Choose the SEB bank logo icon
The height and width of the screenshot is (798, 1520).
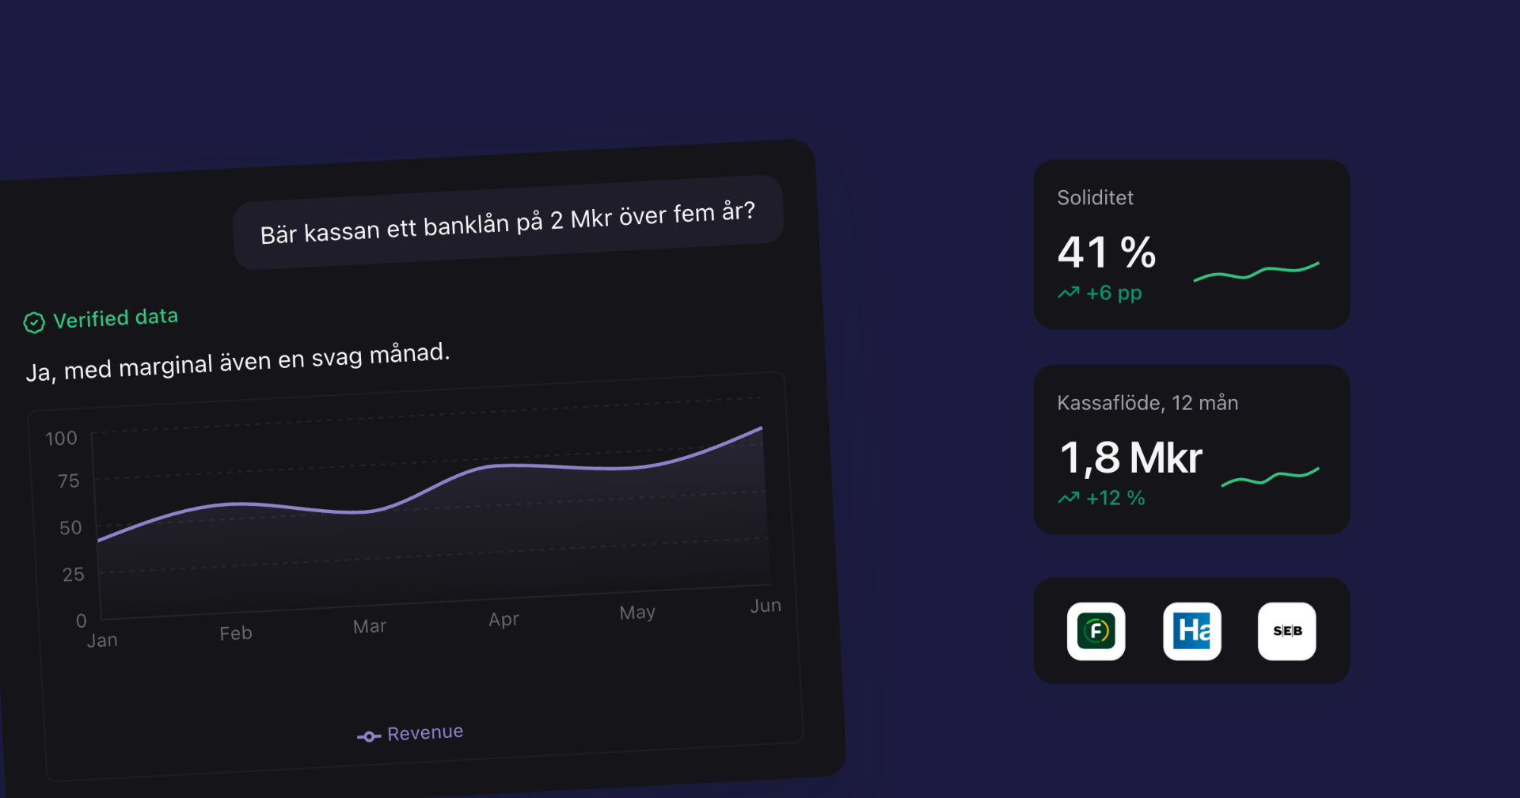pos(1287,631)
